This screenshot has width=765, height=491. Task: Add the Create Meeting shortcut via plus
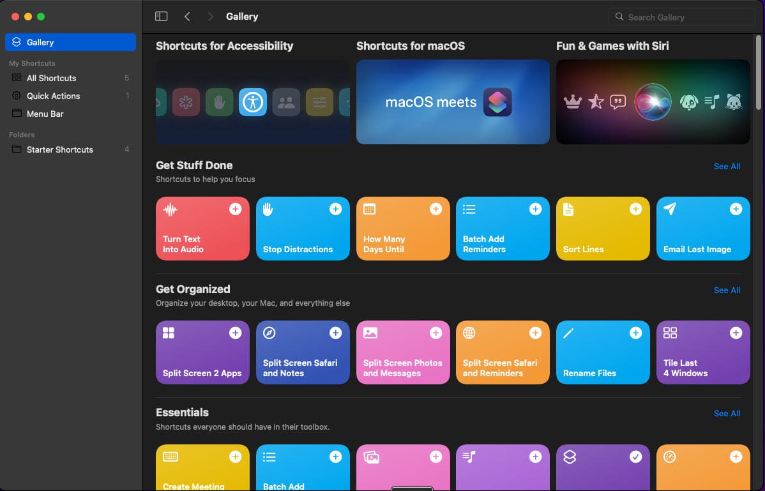[x=235, y=457]
